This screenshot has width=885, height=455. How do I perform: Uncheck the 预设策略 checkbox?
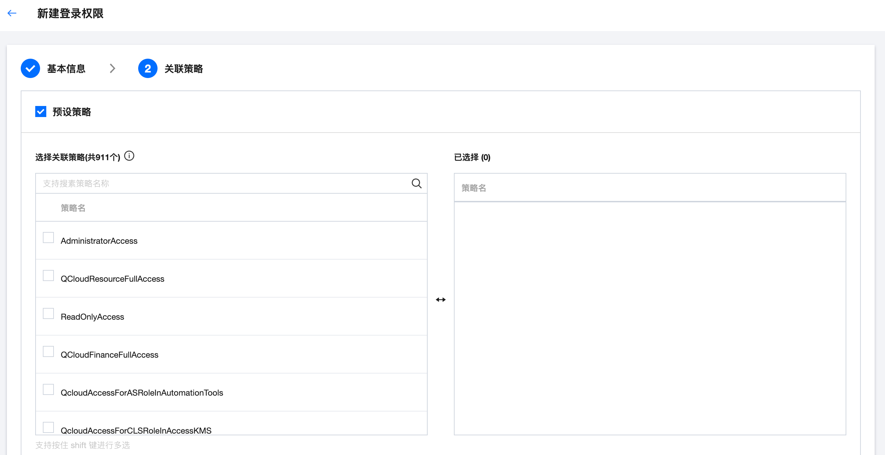point(41,112)
